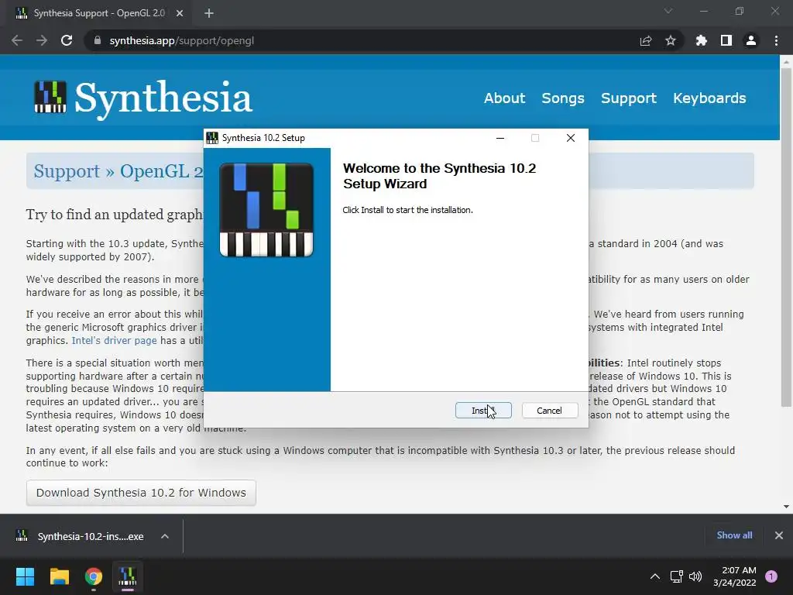Click the 'Welcome to the Synthesia 10.2 Setup Wizard' heading
The image size is (793, 595).
[440, 176]
